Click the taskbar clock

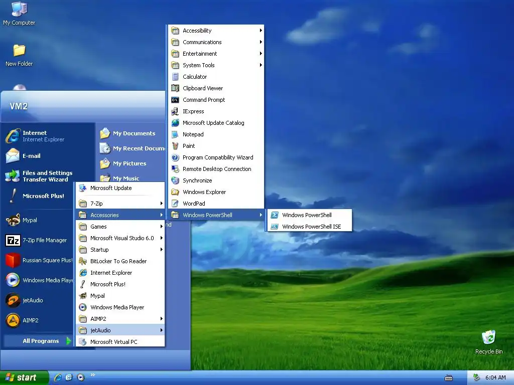click(x=495, y=377)
